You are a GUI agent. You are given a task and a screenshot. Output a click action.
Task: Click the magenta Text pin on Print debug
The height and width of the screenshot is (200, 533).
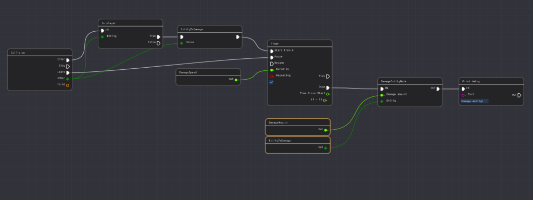463,95
